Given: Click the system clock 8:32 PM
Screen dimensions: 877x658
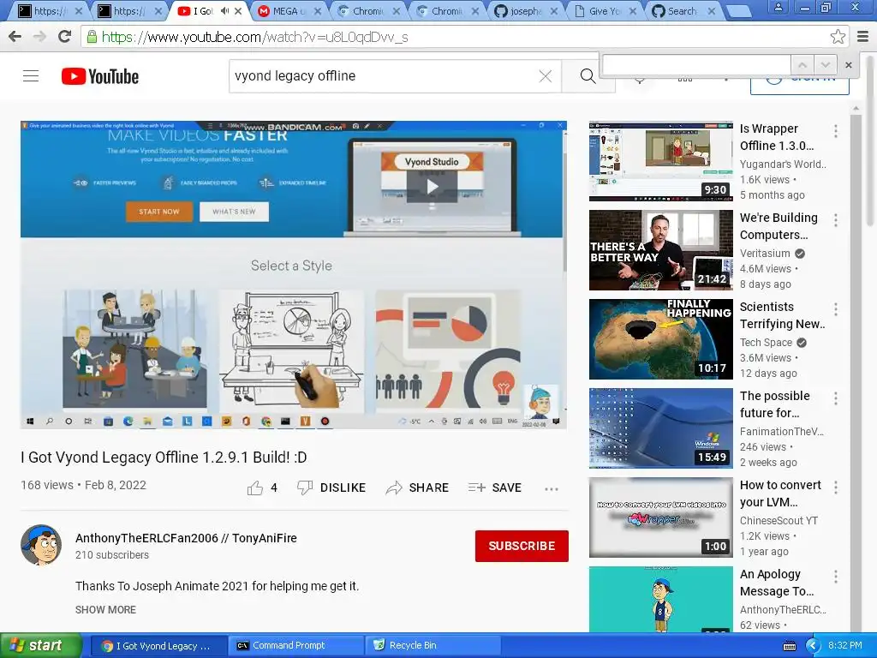Looking at the screenshot, I should point(844,645).
